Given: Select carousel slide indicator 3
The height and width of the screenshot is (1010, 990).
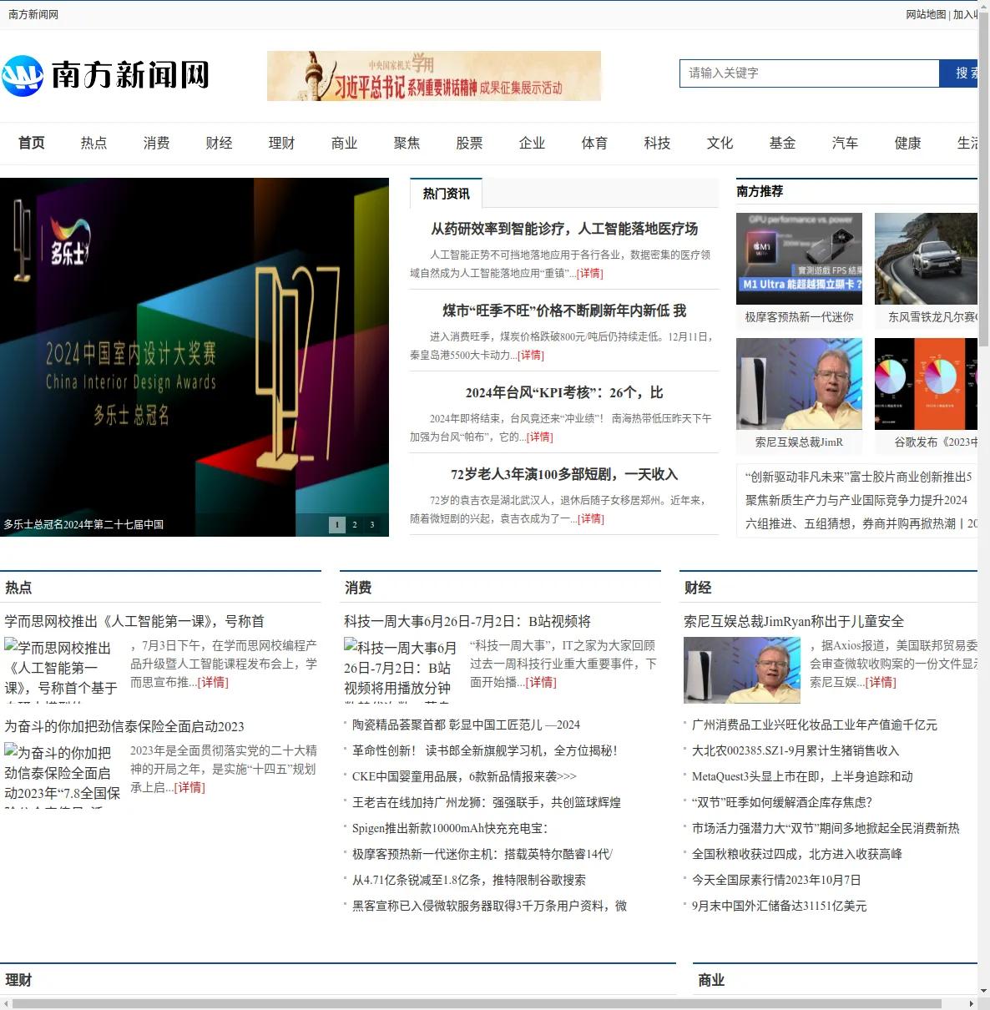Looking at the screenshot, I should [372, 524].
